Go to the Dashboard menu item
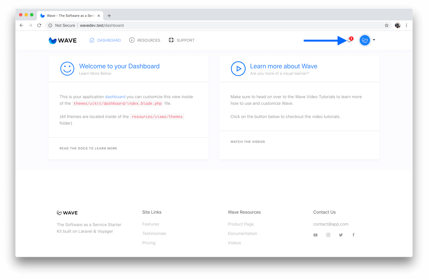The width and height of the screenshot is (428, 279). pyautogui.click(x=105, y=40)
